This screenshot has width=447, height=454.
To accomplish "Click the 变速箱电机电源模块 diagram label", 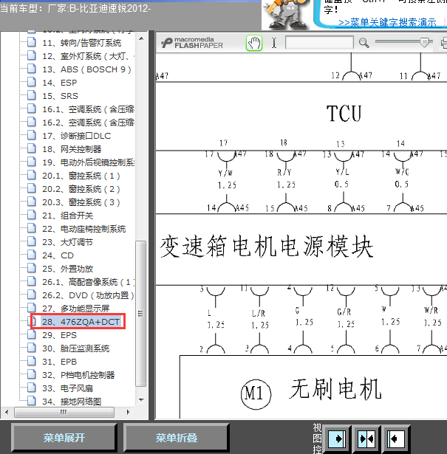I will coord(267,247).
